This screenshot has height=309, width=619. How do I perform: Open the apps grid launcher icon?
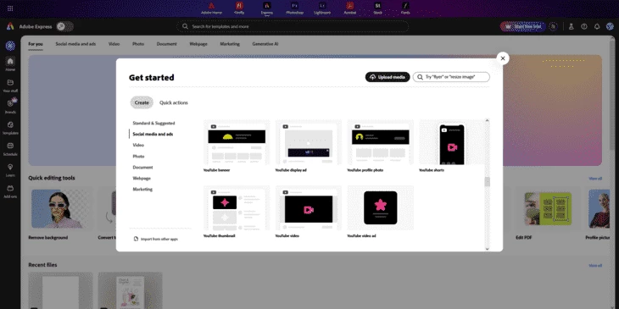pyautogui.click(x=10, y=8)
